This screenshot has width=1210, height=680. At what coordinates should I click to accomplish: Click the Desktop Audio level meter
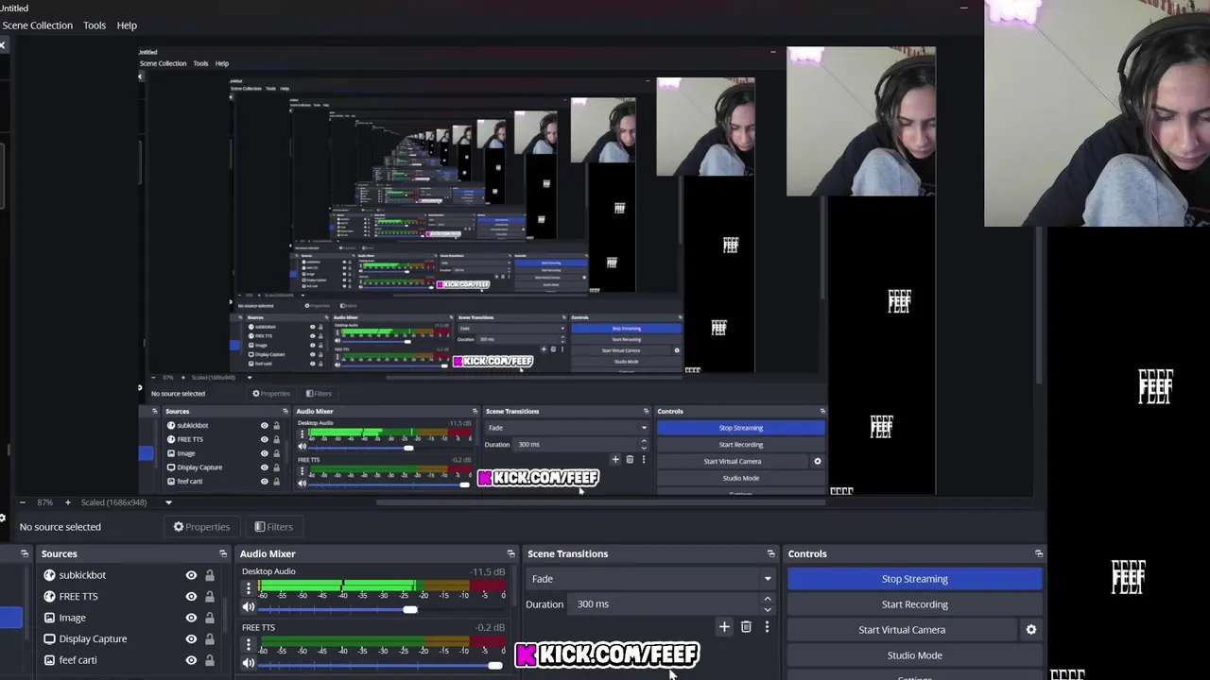382,587
